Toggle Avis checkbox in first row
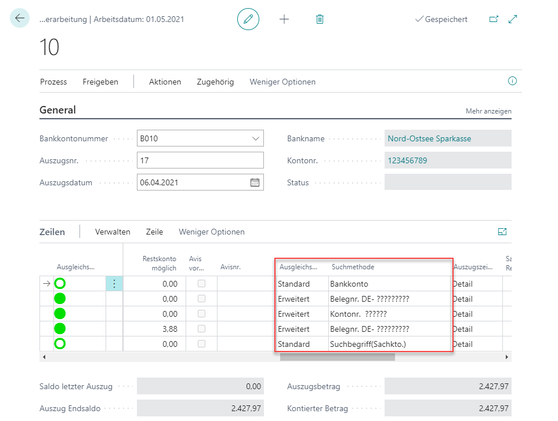This screenshot has width=558, height=421. (201, 284)
